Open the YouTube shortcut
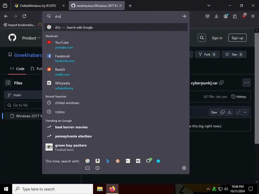 pyautogui.click(x=116, y=45)
